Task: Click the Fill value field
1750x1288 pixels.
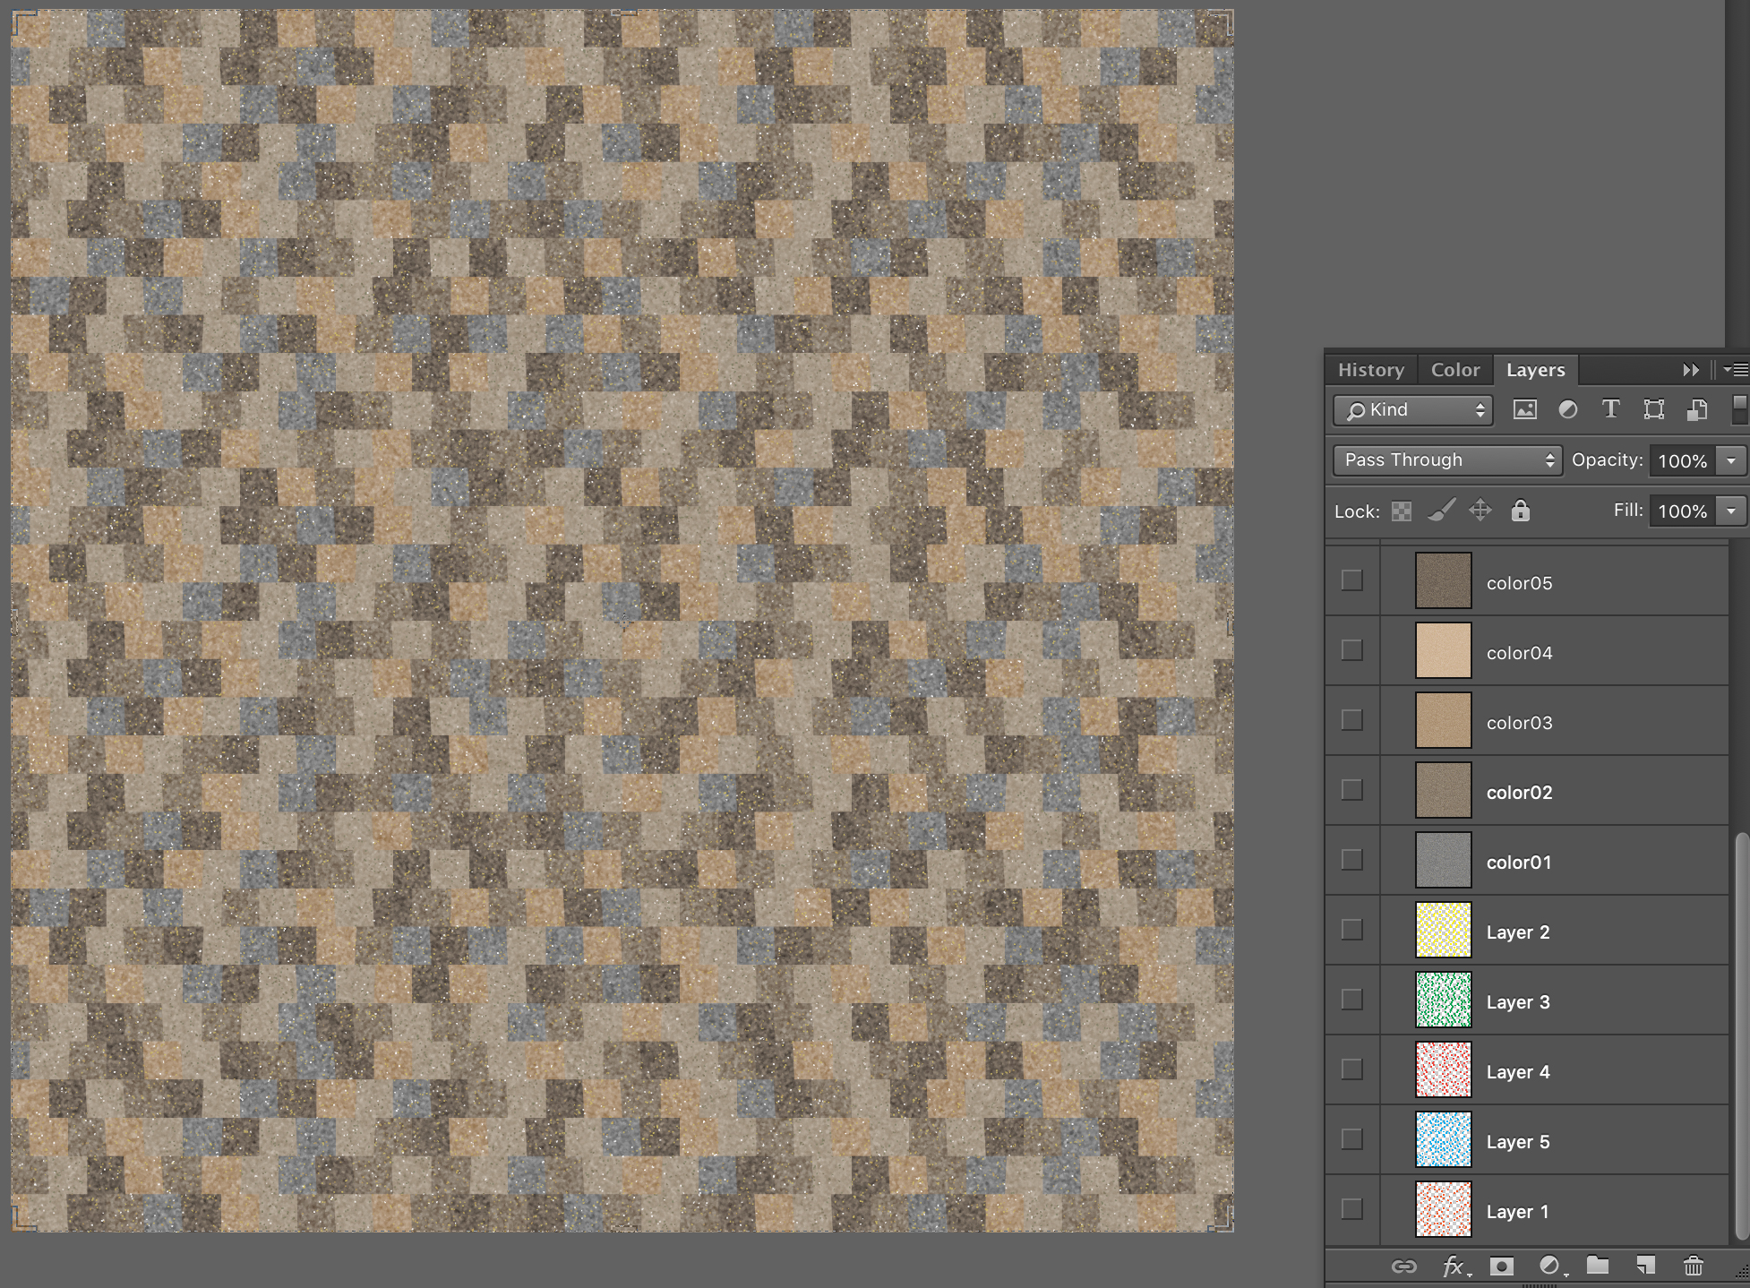Action: coord(1683,511)
